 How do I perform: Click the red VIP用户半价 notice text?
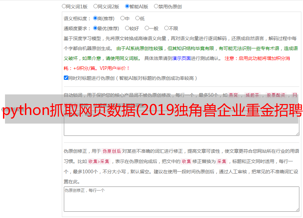tap(115, 68)
